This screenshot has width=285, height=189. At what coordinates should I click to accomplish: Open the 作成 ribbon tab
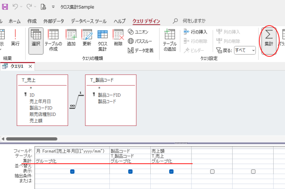pos(32,21)
